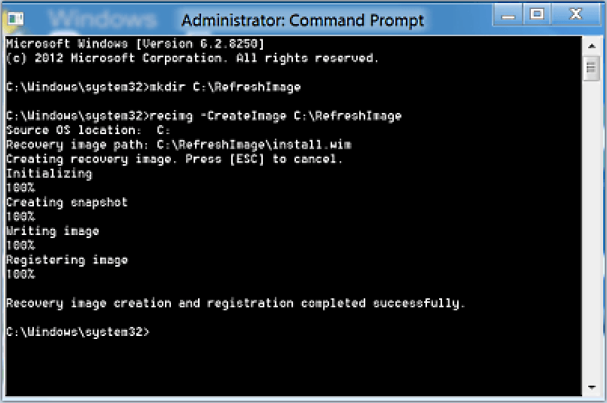Click the "mkdir C:\RefreshImage" command text
The image size is (607, 403).
(226, 87)
